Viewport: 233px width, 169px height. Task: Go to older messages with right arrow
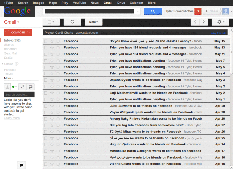click(204, 22)
